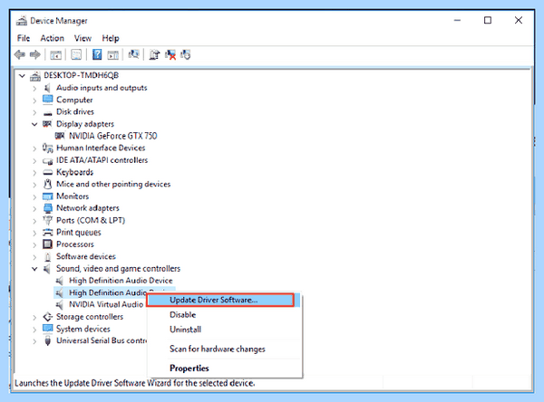Click the Uninstall toolbar icon with red X
Image resolution: width=544 pixels, height=402 pixels.
point(170,54)
